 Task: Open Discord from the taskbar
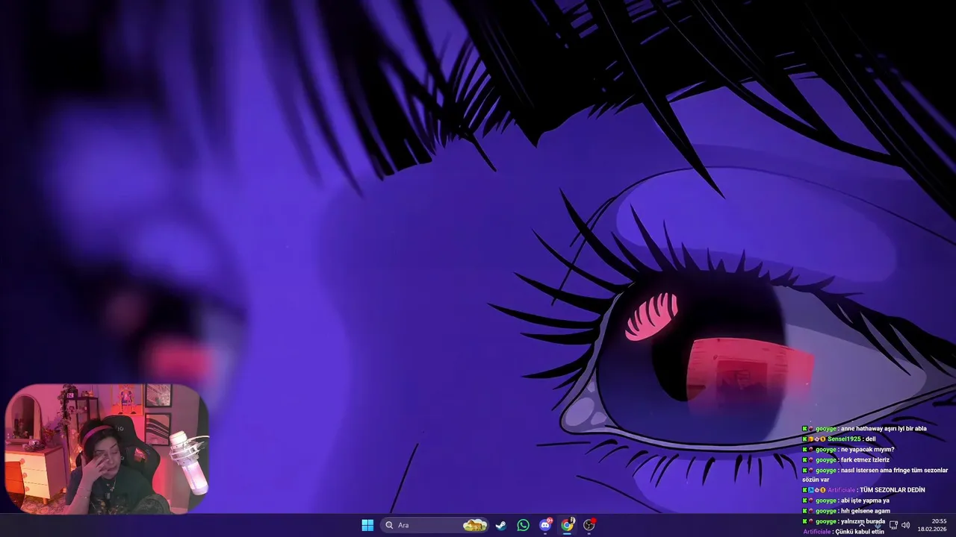click(545, 525)
